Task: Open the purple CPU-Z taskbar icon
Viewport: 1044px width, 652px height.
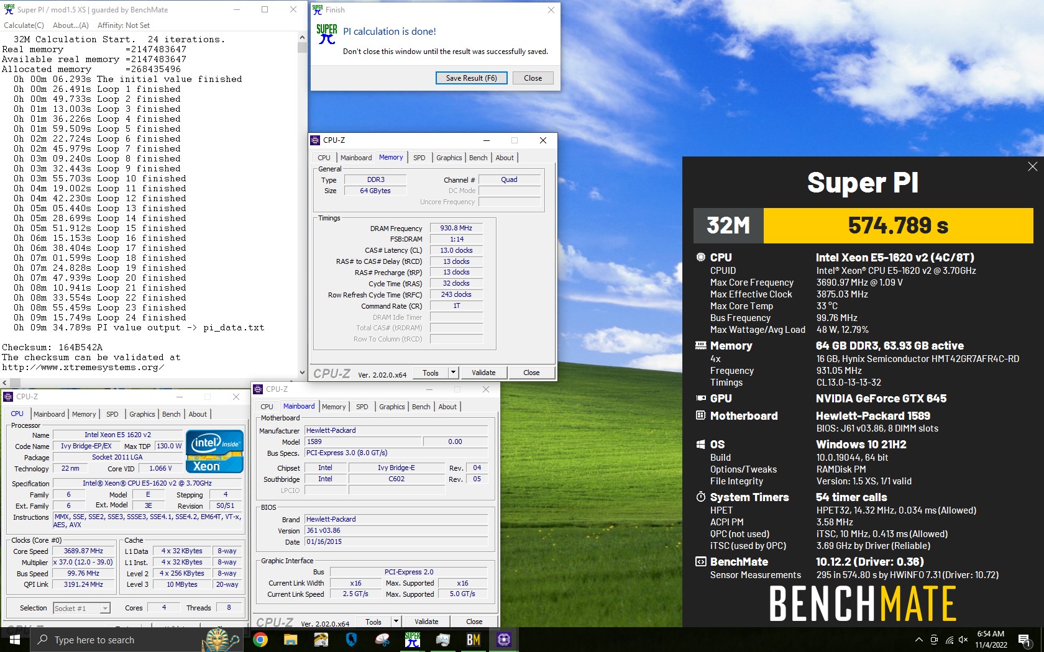Action: (x=504, y=640)
